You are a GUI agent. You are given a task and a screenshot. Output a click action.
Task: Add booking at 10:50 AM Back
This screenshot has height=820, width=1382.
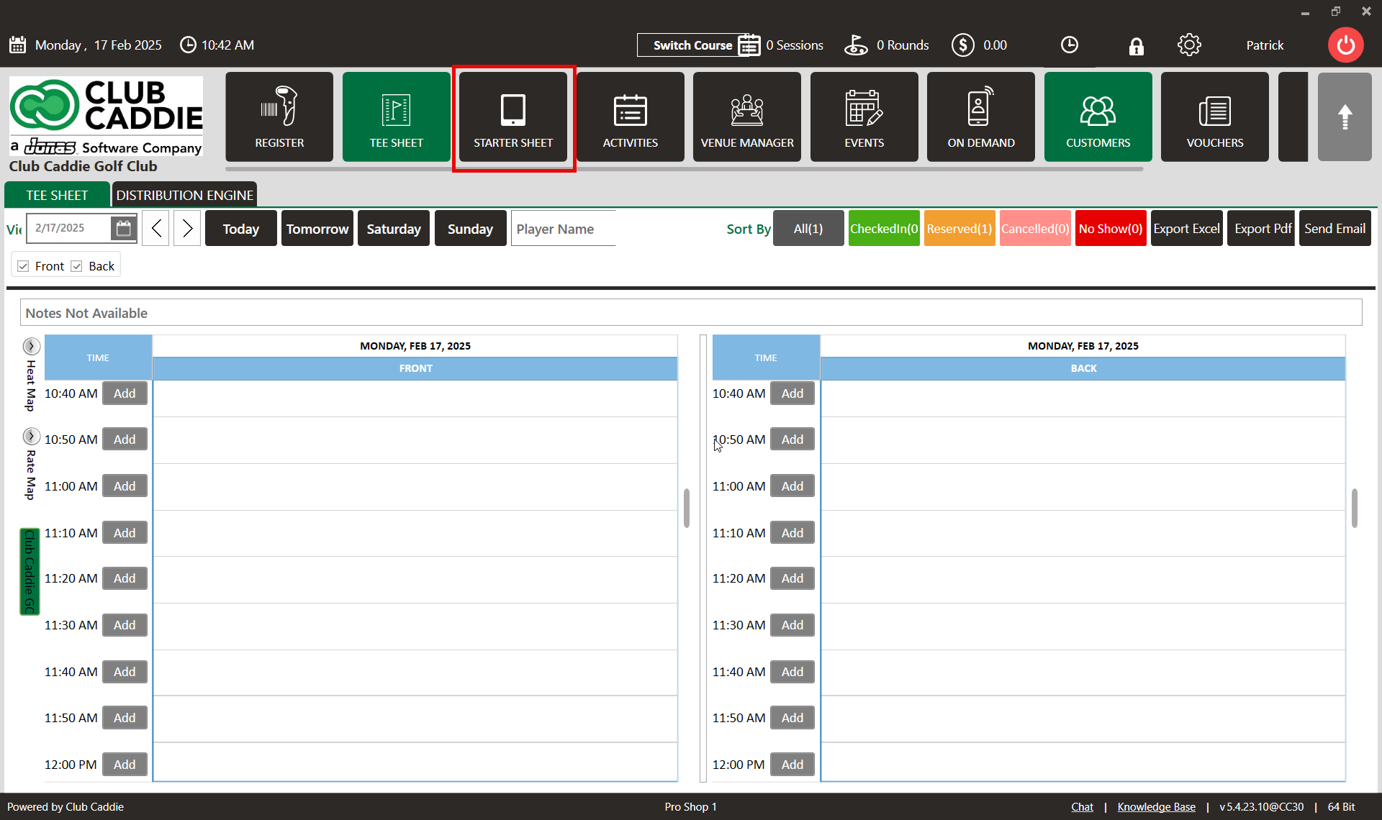[792, 439]
